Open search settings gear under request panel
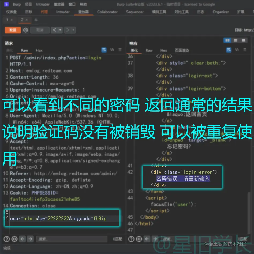 click(x=14, y=239)
